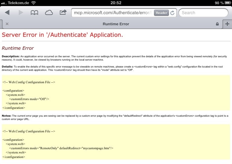Open the Bookmarks book icon

pos(35,13)
